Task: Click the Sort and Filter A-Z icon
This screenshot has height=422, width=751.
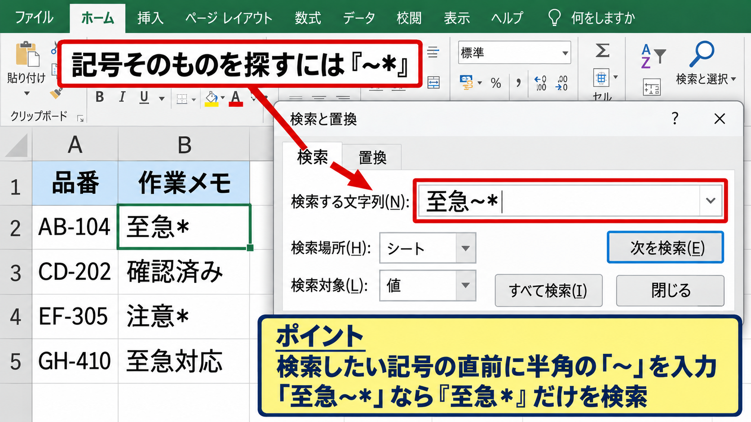Action: tap(653, 56)
